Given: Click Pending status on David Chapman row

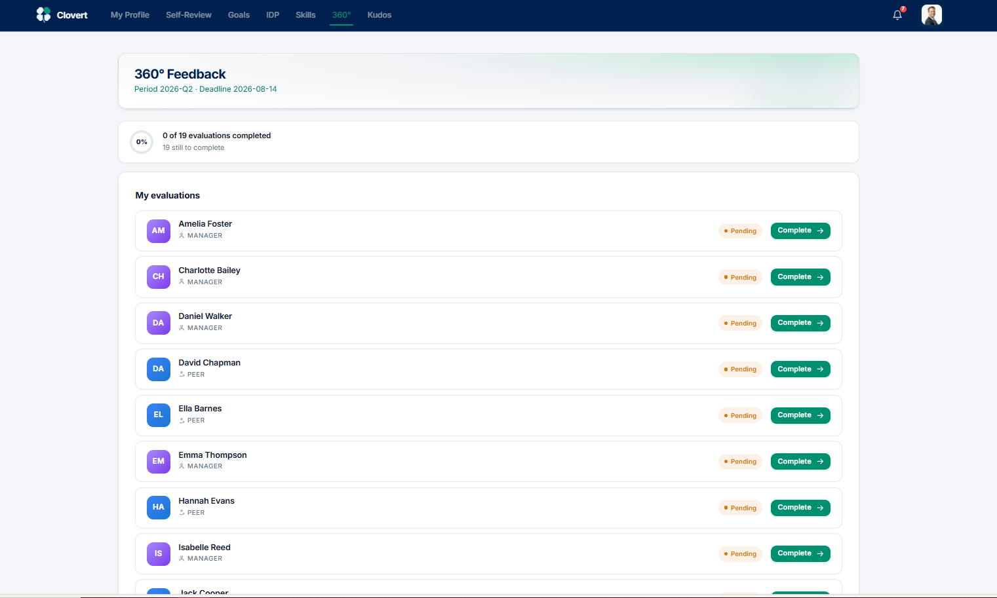Looking at the screenshot, I should pyautogui.click(x=740, y=369).
